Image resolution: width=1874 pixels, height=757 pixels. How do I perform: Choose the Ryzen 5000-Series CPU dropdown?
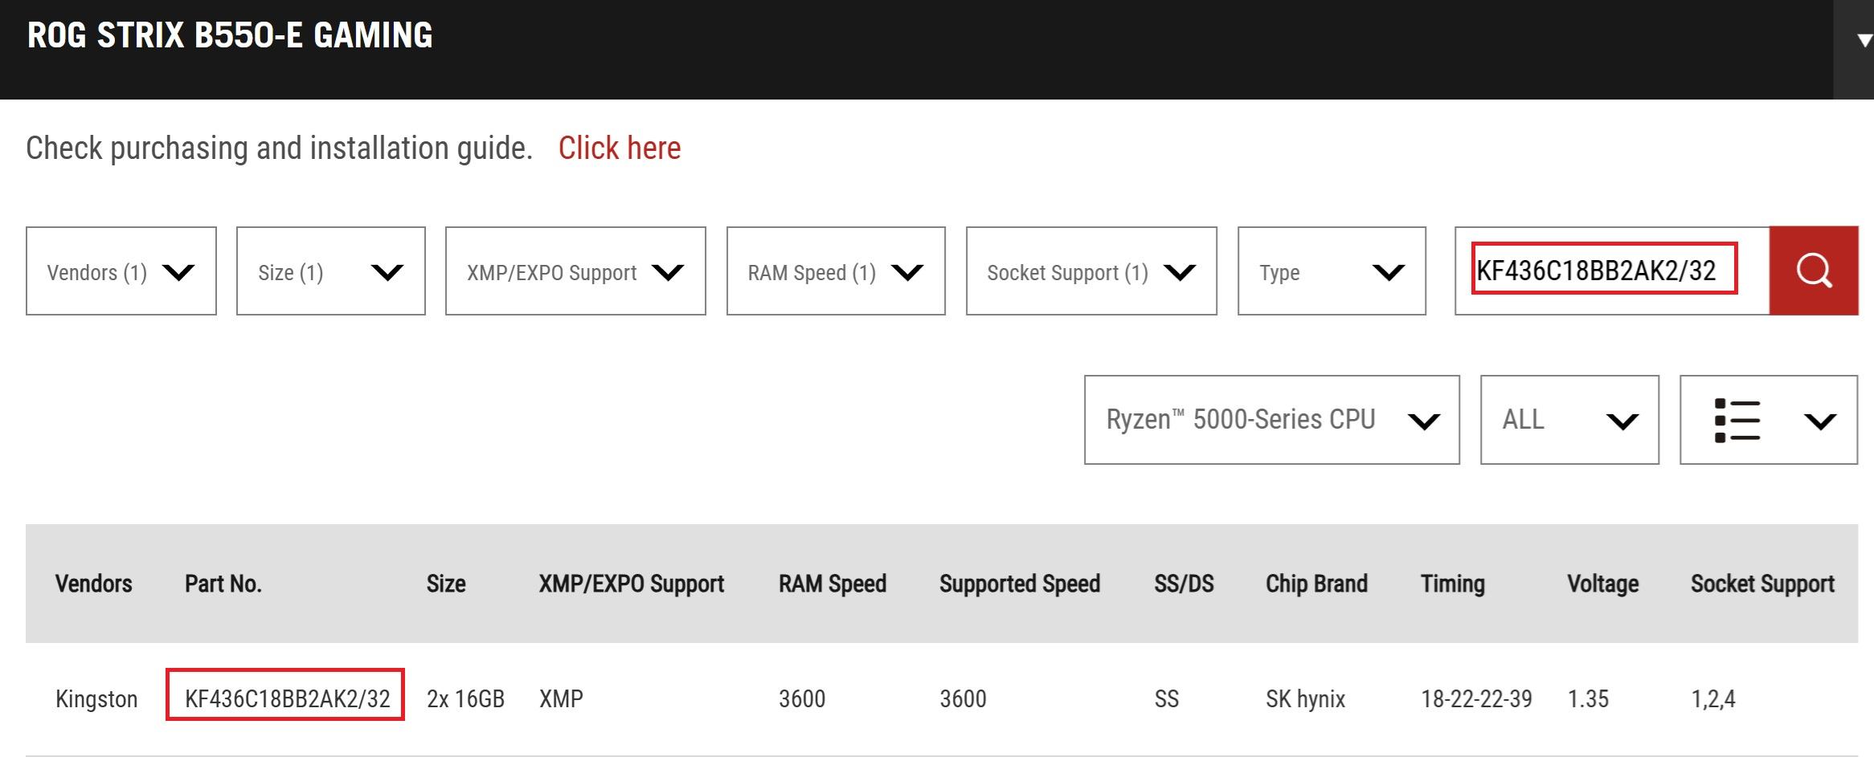tap(1271, 420)
